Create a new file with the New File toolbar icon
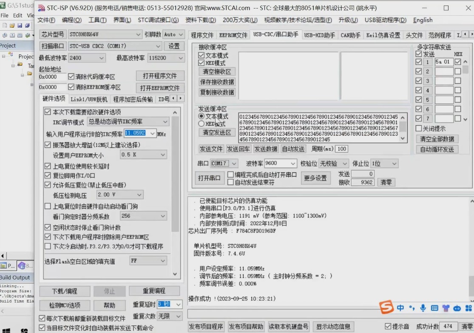 5,25
